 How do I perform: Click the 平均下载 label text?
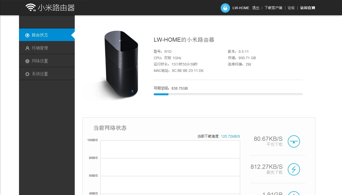pyautogui.click(x=274, y=144)
